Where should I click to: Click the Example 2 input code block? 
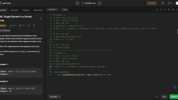pos(21,90)
